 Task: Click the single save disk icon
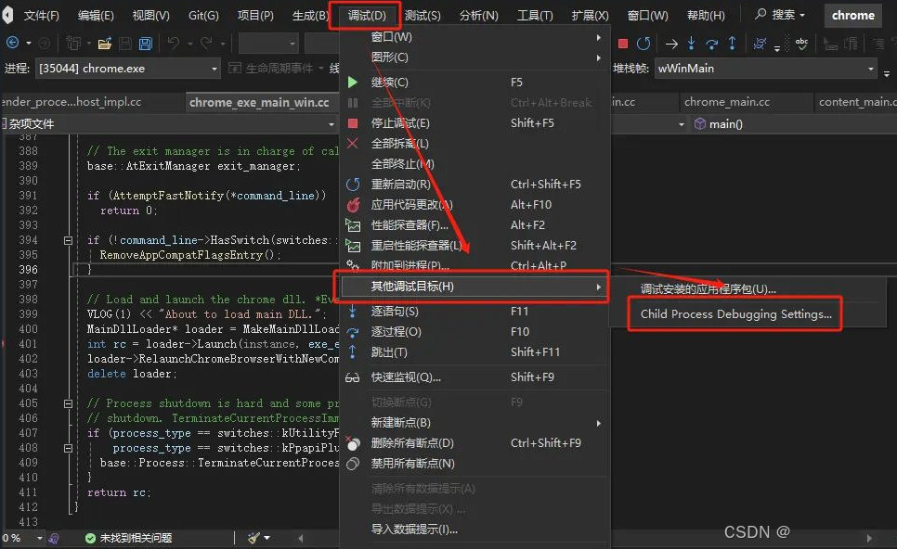(x=125, y=44)
